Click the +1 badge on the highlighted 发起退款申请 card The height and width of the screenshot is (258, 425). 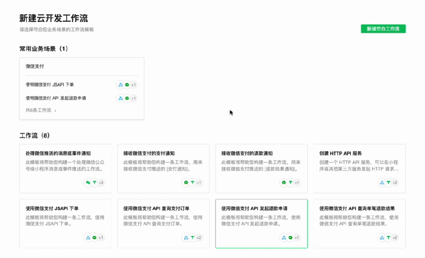[x=297, y=238]
